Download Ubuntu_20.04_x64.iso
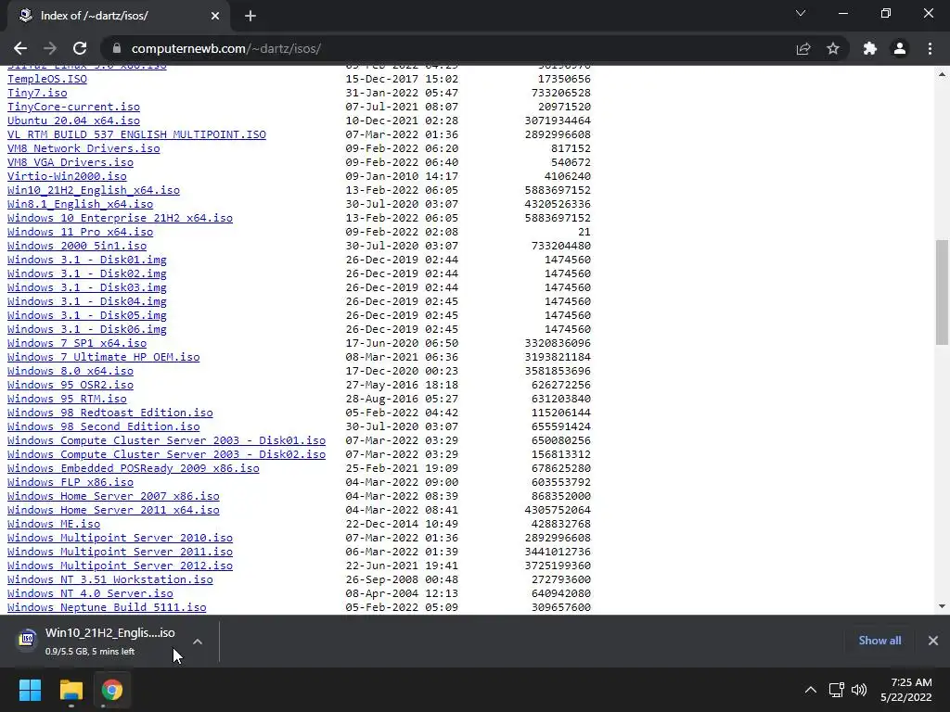 73,121
